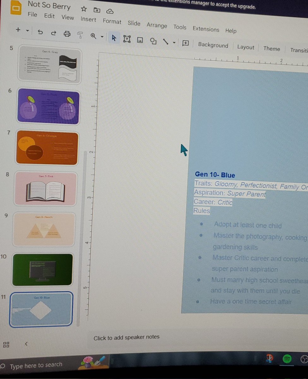
Task: Expand the new slide layout dropdown arrow
Action: click(27, 31)
